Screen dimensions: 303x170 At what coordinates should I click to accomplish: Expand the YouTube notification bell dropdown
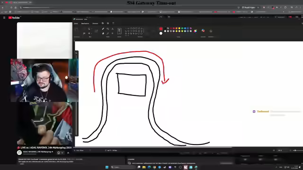pyautogui.click(x=62, y=153)
